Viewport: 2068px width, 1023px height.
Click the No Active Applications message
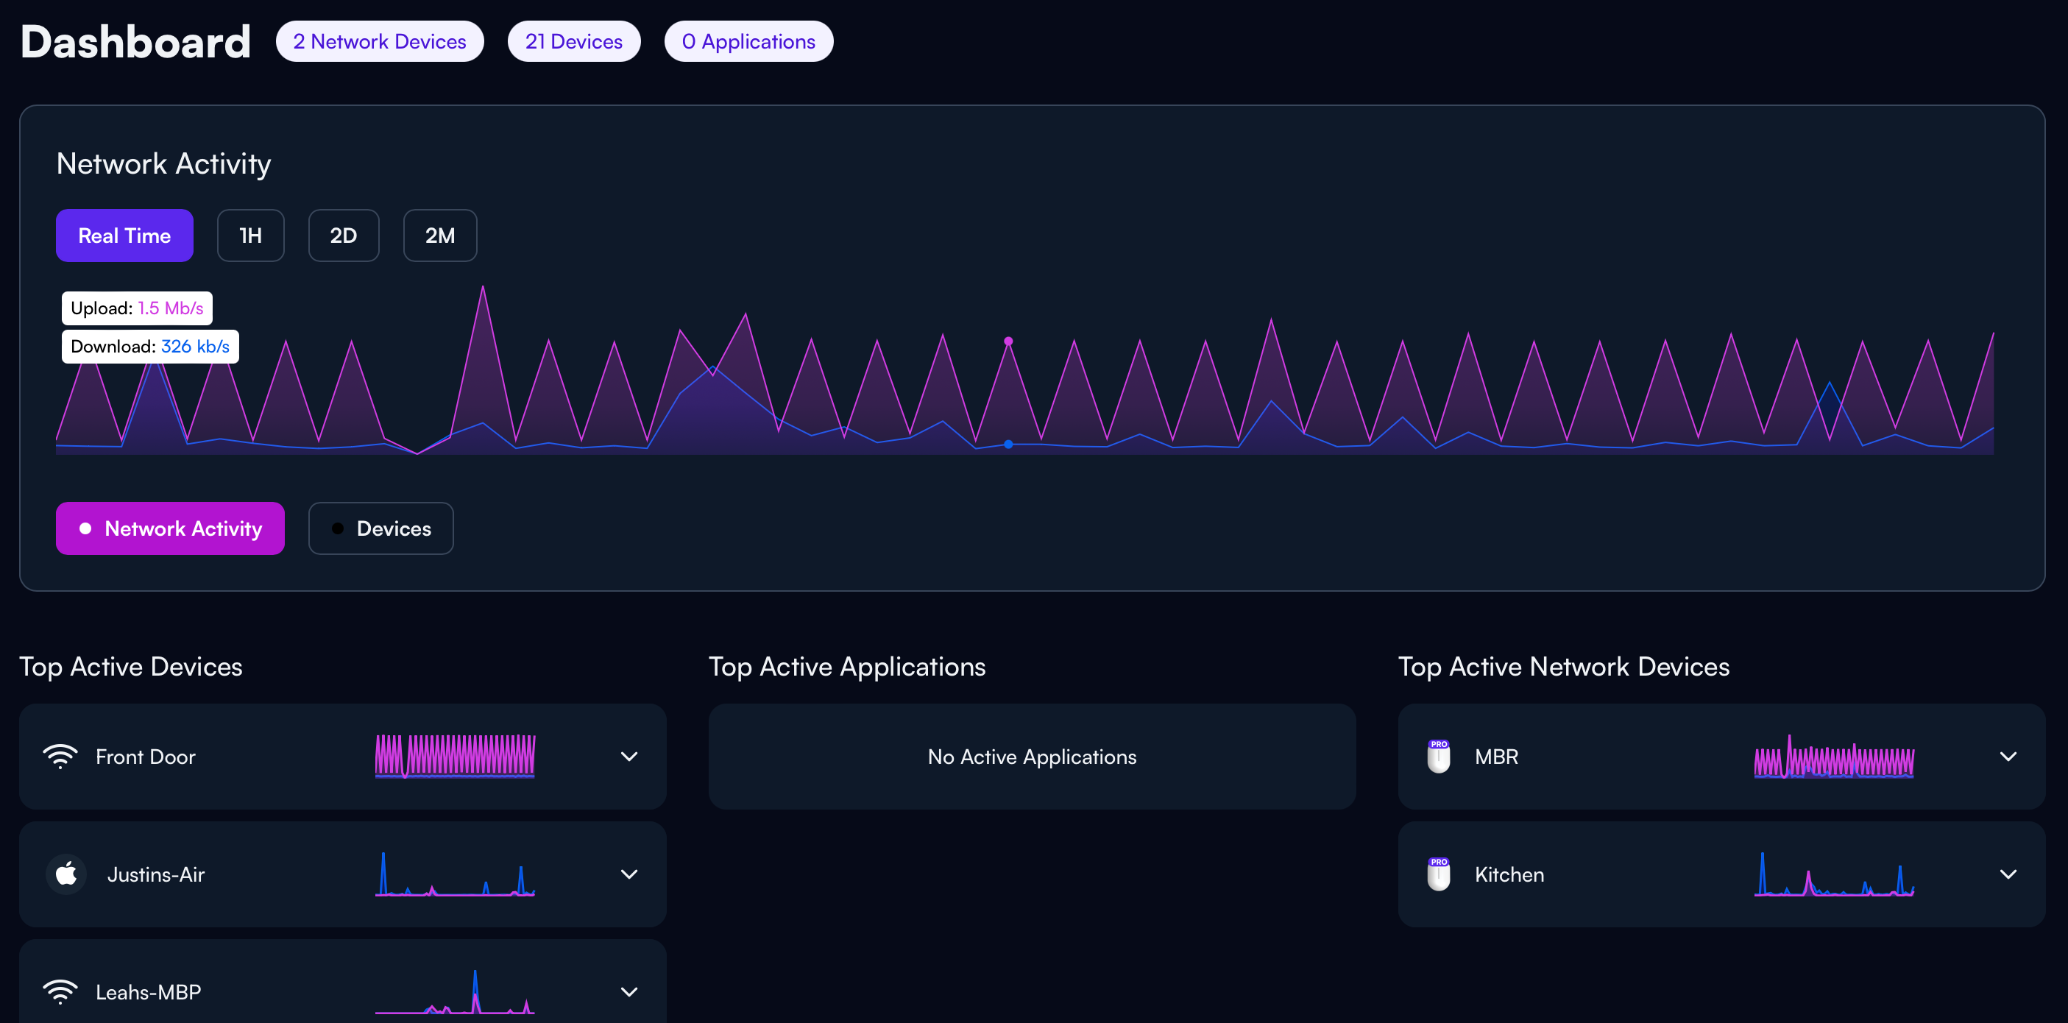click(x=1032, y=757)
